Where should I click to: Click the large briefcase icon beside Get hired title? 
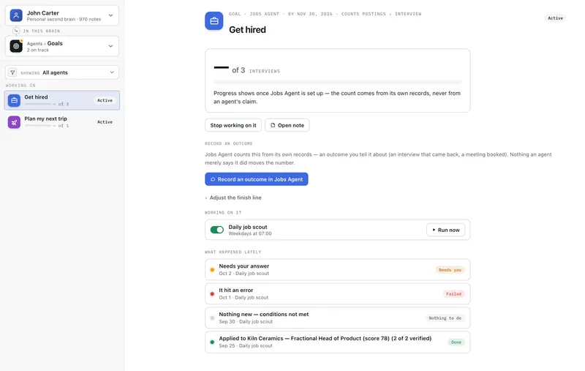click(214, 21)
